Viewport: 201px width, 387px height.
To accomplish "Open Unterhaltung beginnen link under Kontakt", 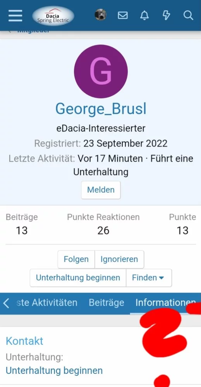I will point(54,370).
